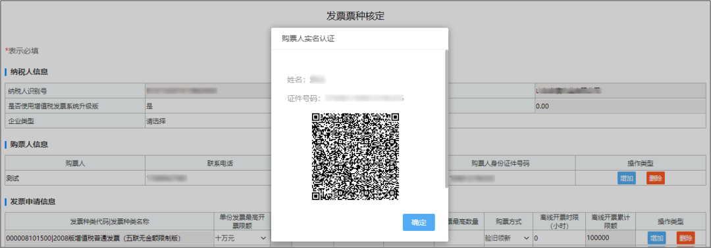This screenshot has height=248, width=711.
Task: Click the 000008101500 invoice type cell
Action: (109, 238)
